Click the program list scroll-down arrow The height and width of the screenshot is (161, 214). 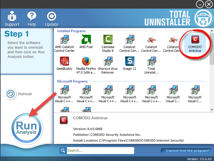[212, 109]
